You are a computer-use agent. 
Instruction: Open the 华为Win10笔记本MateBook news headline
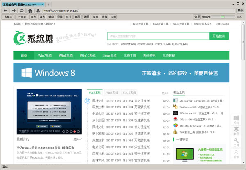point(46,147)
